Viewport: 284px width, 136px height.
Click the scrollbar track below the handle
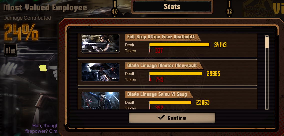point(267,79)
